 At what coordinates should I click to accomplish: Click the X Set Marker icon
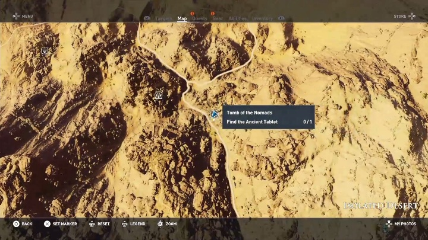(x=47, y=223)
